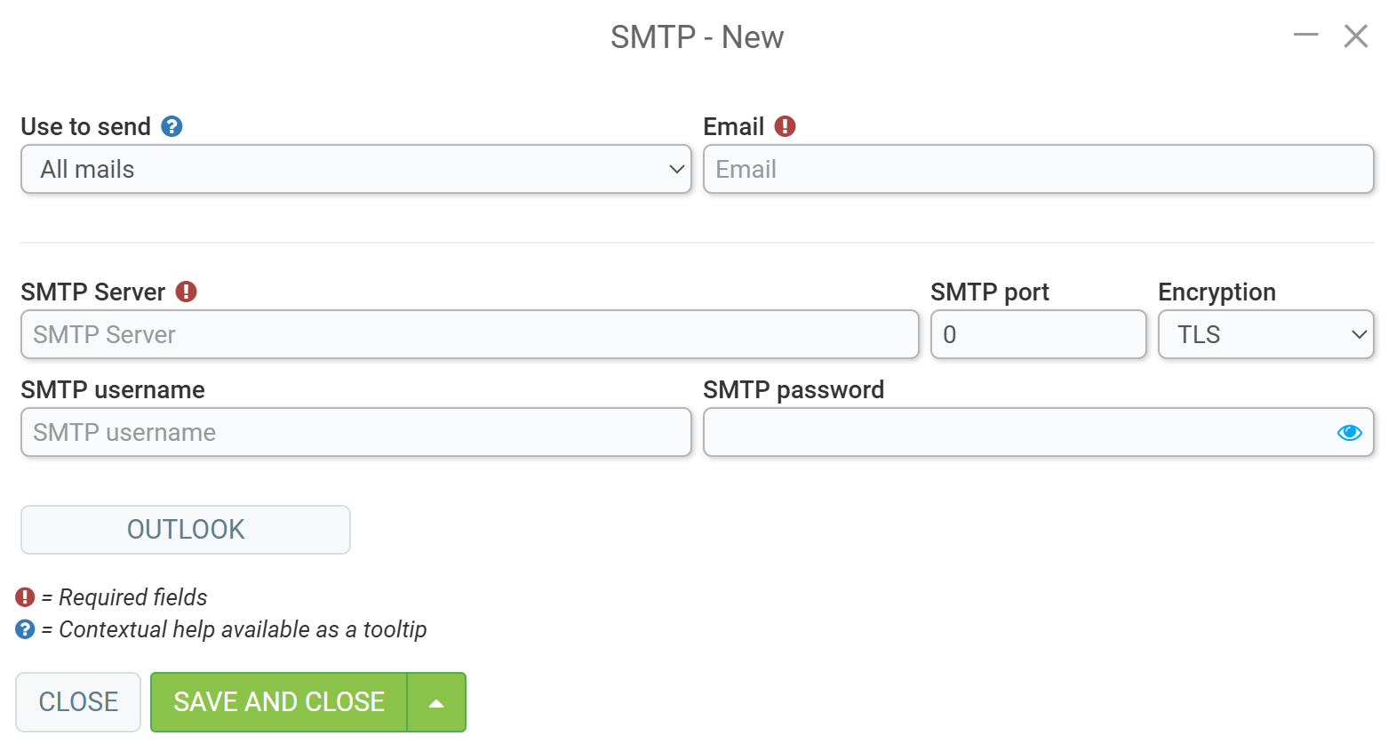The width and height of the screenshot is (1388, 744).
Task: Close the dialog with the X icon
Action: tap(1356, 36)
